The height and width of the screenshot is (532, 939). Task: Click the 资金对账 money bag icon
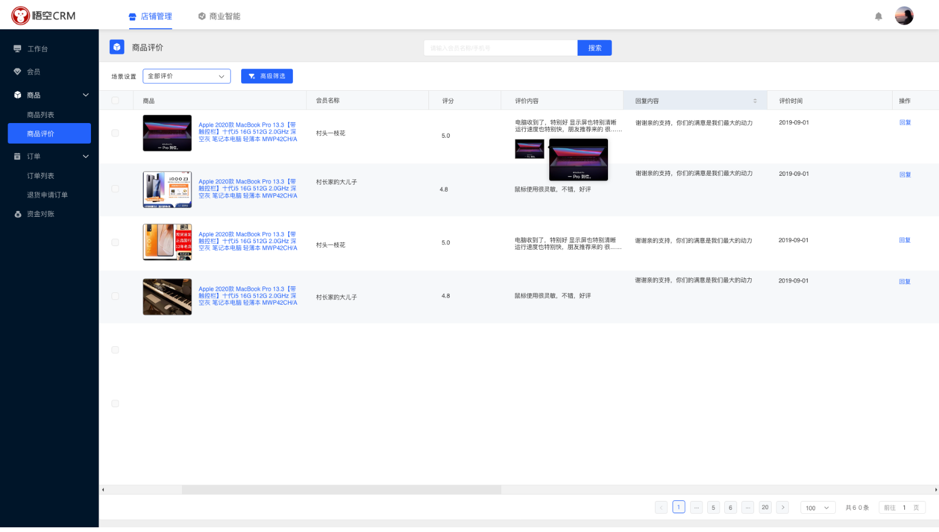[x=18, y=214]
